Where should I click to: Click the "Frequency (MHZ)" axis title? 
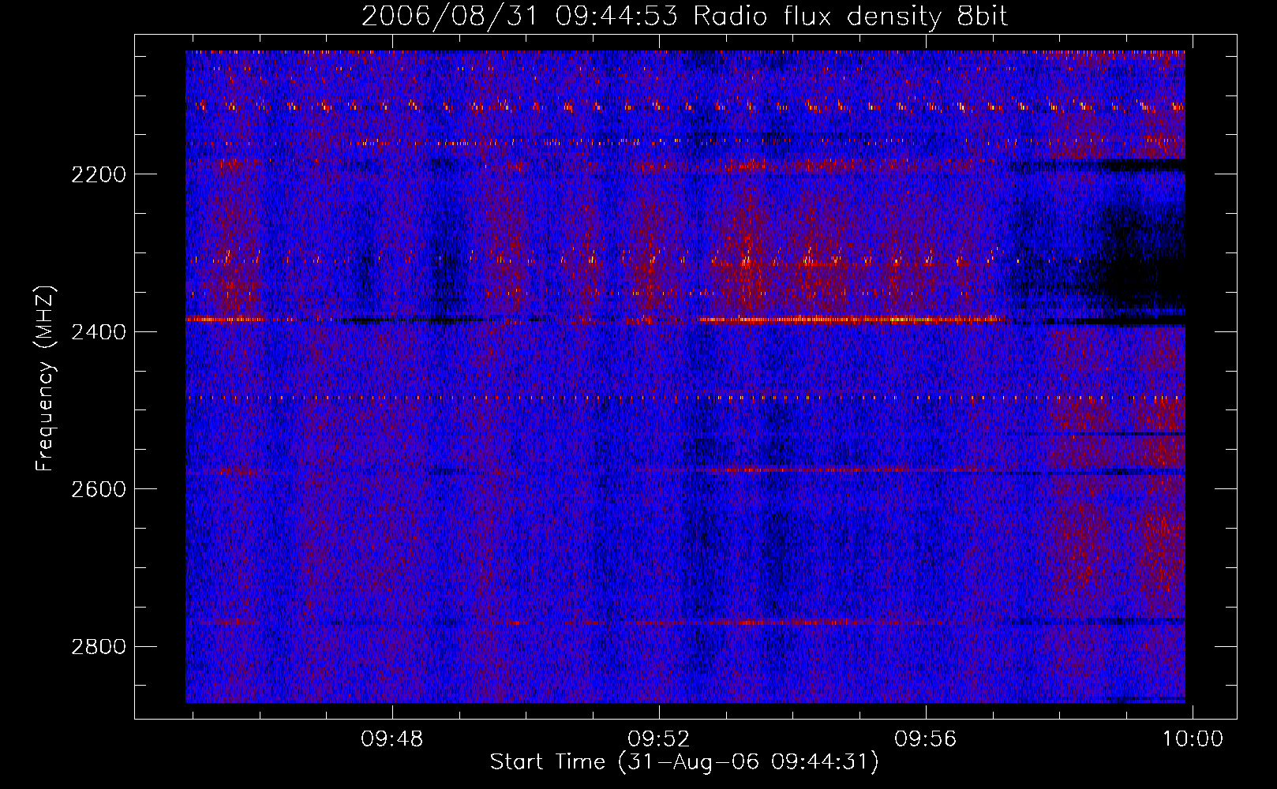pos(46,379)
